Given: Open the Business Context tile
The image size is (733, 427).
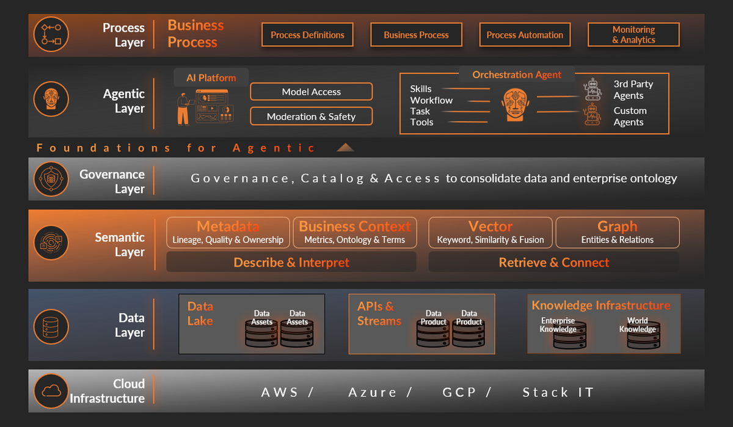Looking at the screenshot, I should tap(354, 233).
